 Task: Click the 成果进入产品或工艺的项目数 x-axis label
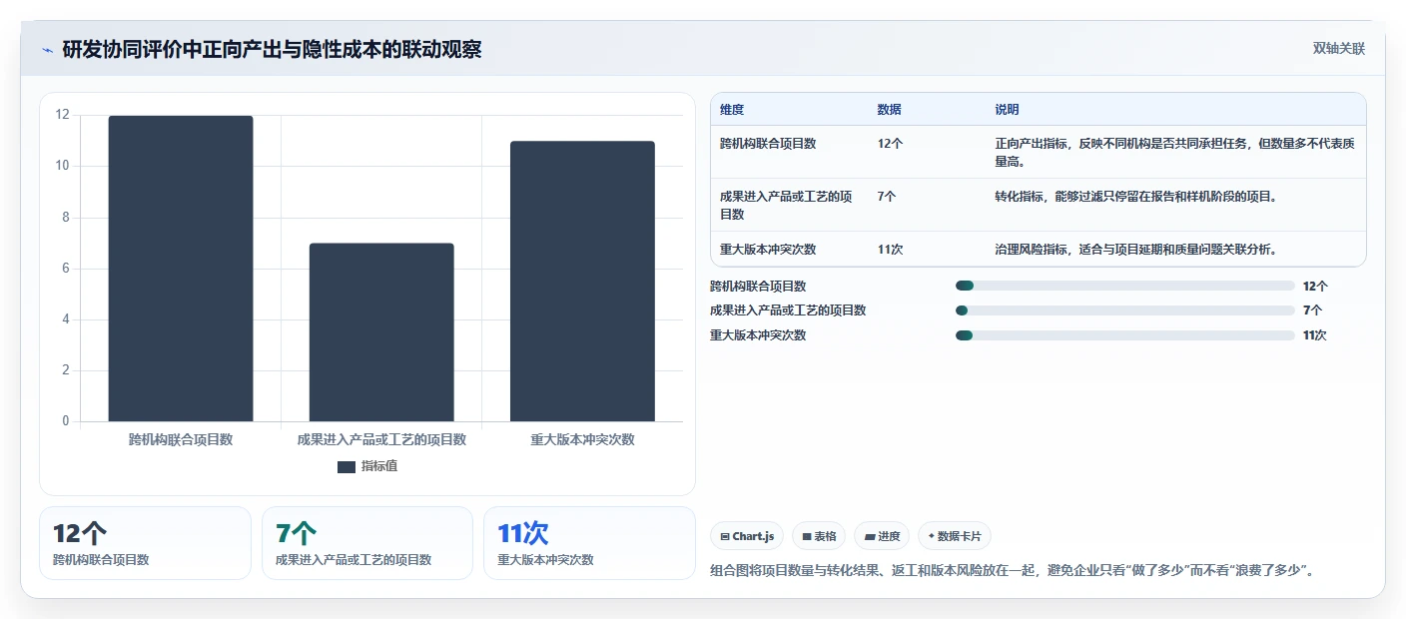click(x=381, y=439)
